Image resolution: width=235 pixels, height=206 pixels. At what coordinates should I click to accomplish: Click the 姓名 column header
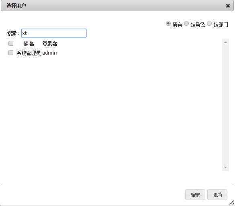pos(29,44)
